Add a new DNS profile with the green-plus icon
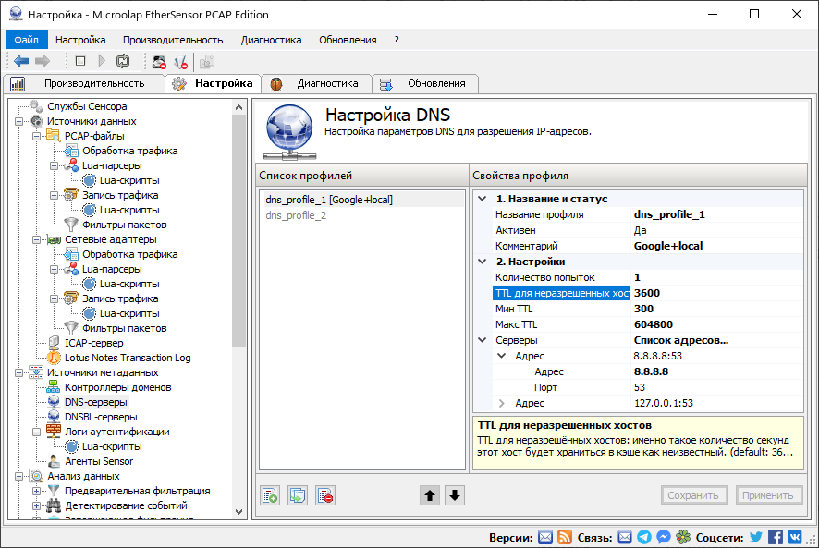Viewport: 819px width, 548px height. point(269,495)
